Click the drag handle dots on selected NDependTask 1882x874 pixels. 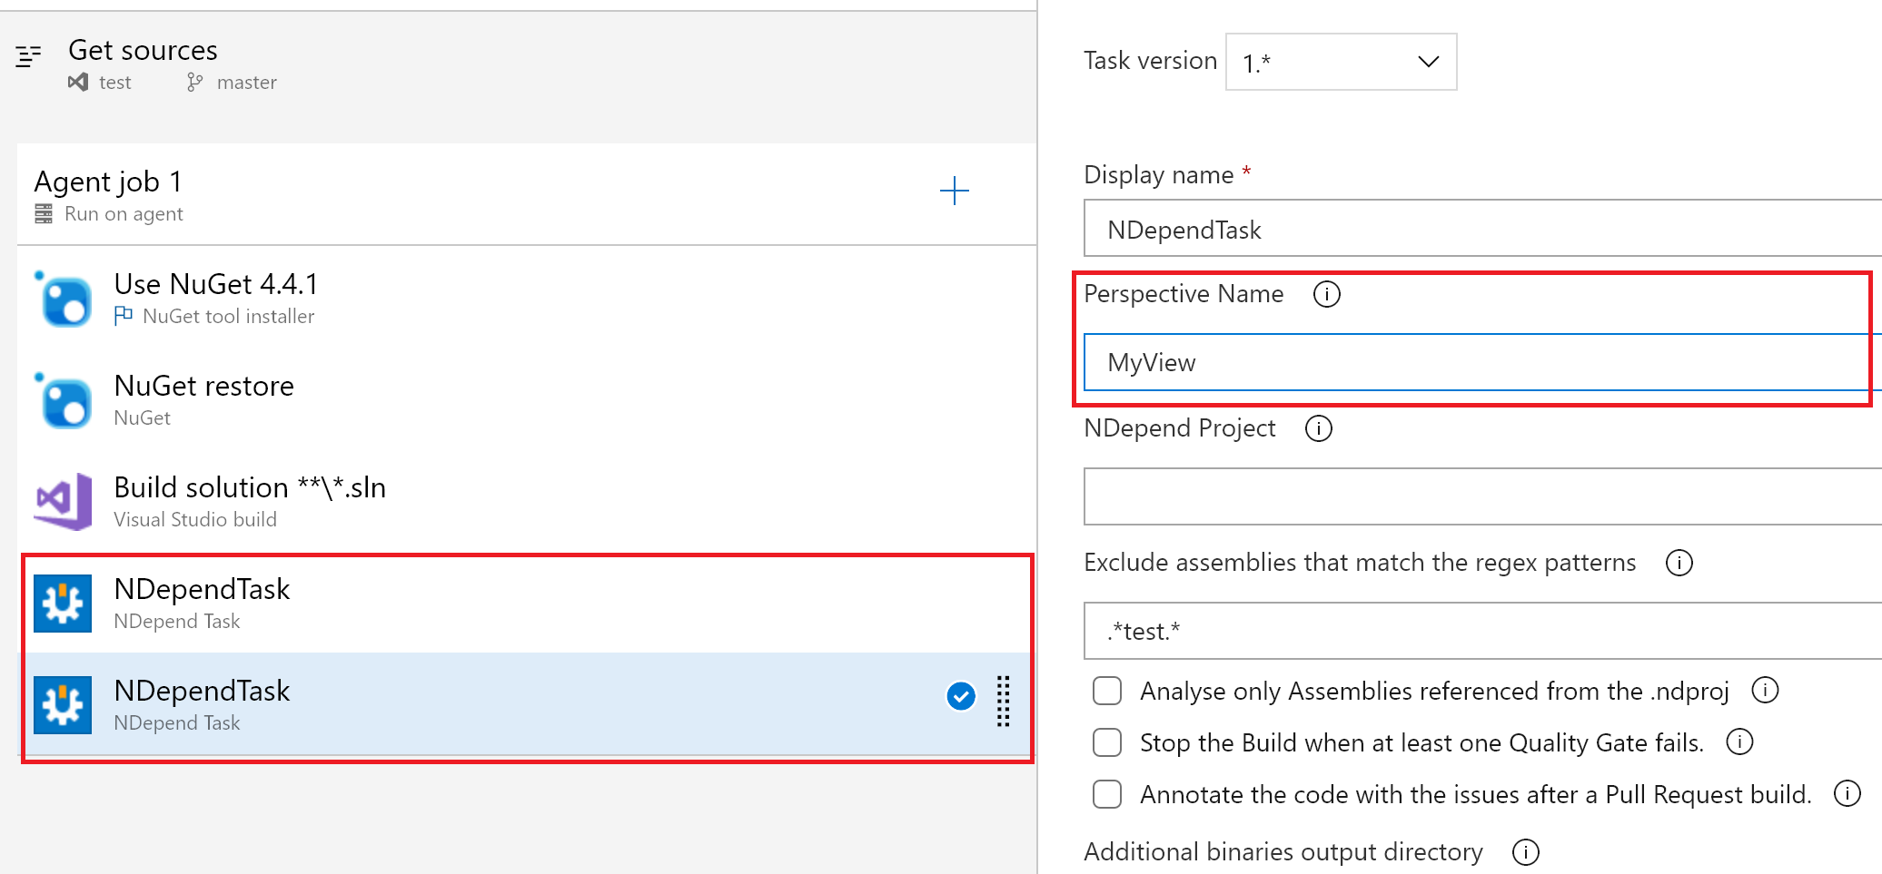click(x=1004, y=702)
